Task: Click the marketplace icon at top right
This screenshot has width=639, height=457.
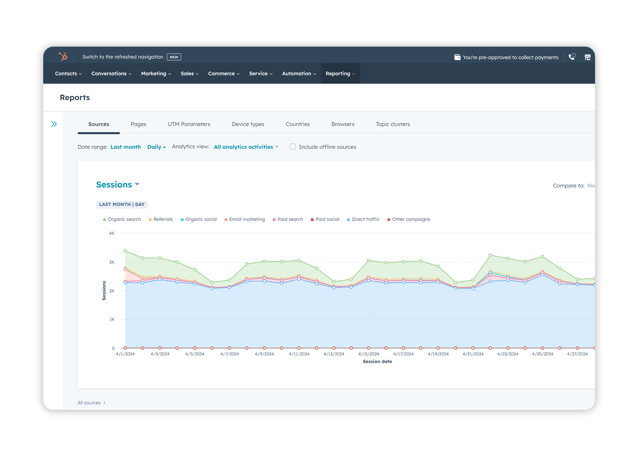Action: [x=588, y=57]
